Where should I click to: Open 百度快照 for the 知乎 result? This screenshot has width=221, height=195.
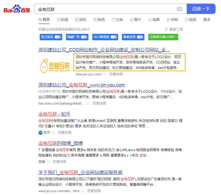65,132
